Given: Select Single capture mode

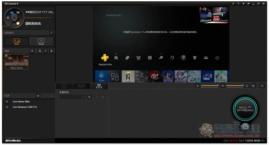Looking at the screenshot, I should [41, 41].
